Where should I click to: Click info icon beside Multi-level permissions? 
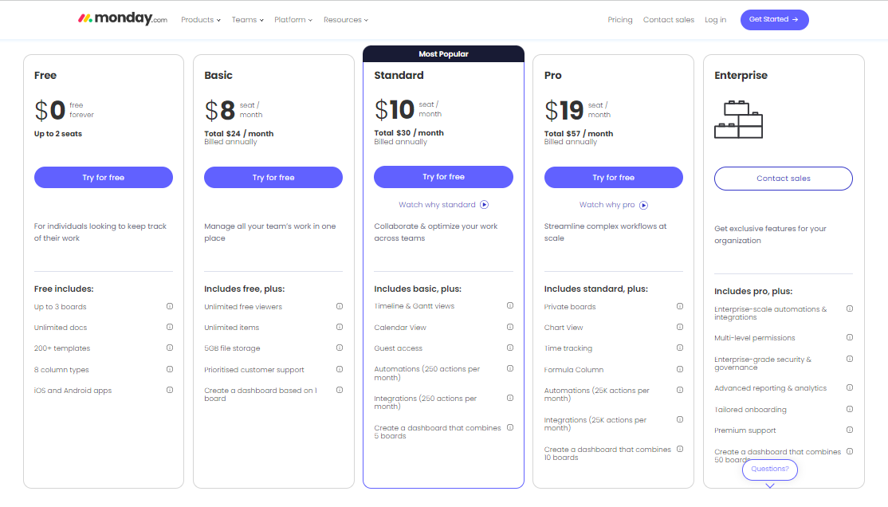850,338
